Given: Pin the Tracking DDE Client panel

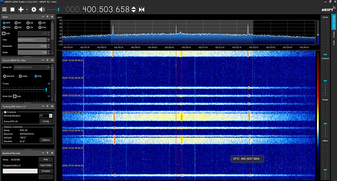Looking at the screenshot, I should pyautogui.click(x=47, y=106).
